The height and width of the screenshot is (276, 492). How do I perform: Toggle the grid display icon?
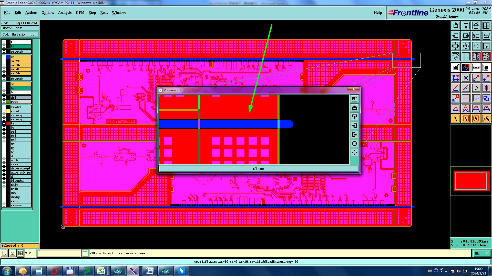[x=466, y=56]
